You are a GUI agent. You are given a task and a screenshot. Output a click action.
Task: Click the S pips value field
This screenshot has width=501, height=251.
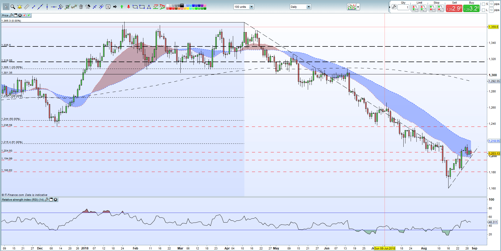click(x=491, y=4)
